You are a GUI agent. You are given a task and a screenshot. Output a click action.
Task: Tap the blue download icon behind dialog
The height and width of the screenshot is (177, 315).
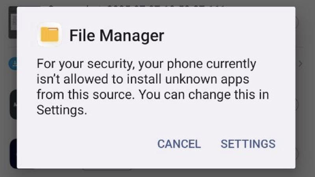13,64
